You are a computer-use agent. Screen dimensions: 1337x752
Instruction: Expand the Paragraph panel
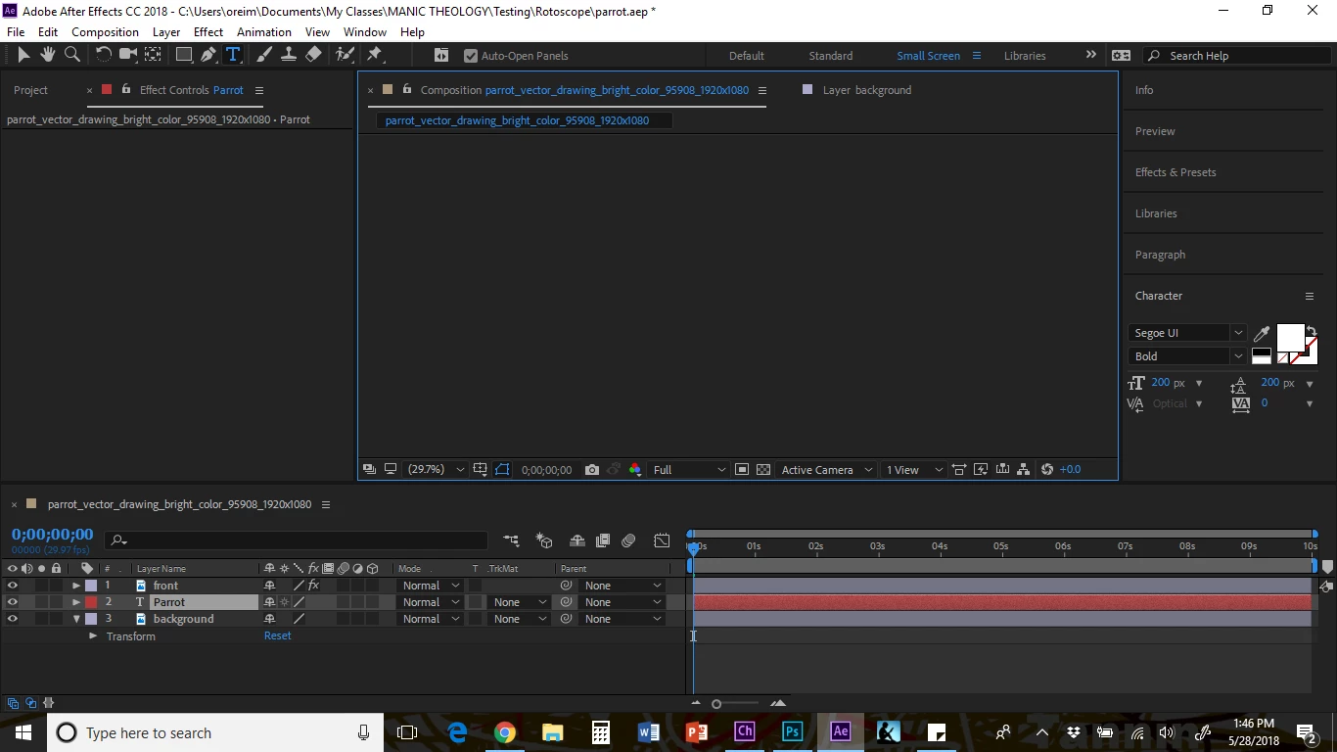click(x=1160, y=255)
